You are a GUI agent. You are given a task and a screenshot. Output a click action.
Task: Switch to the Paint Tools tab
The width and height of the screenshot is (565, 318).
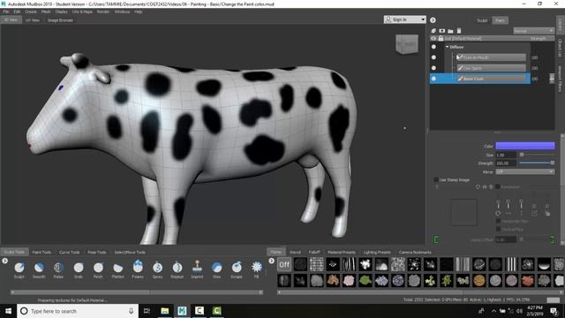click(41, 252)
